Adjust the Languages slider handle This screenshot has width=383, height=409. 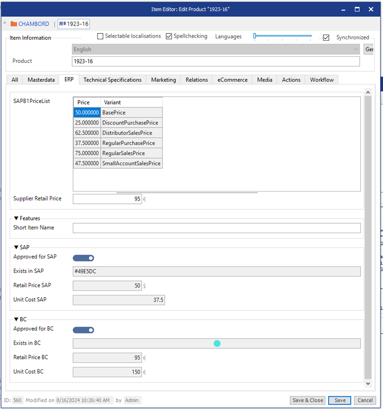(255, 36)
